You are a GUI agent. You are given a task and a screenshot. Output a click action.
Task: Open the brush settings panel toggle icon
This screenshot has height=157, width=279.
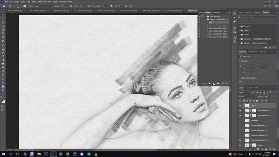(x=25, y=6)
